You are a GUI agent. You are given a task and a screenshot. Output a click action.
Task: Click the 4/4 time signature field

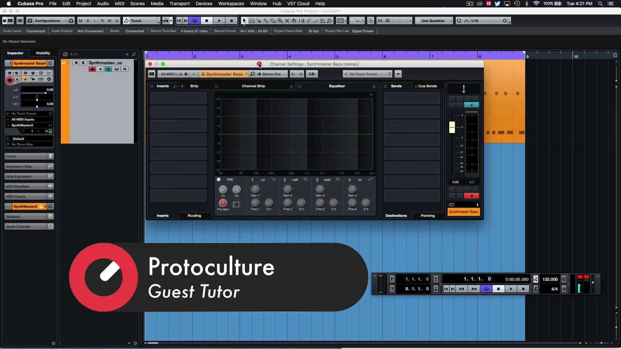tap(554, 289)
